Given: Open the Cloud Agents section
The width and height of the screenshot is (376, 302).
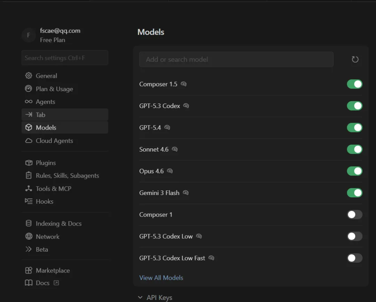Looking at the screenshot, I should (54, 141).
